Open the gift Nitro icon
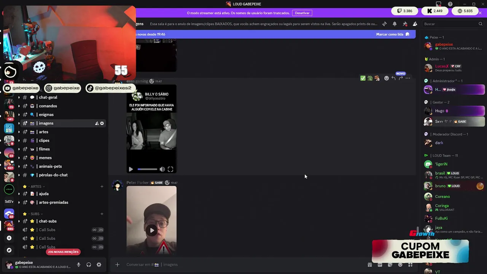The height and width of the screenshot is (274, 487). [x=369, y=264]
